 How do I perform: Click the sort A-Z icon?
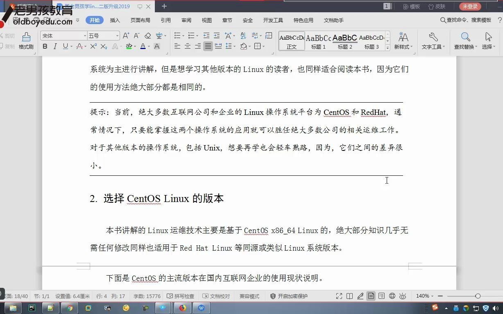243,36
